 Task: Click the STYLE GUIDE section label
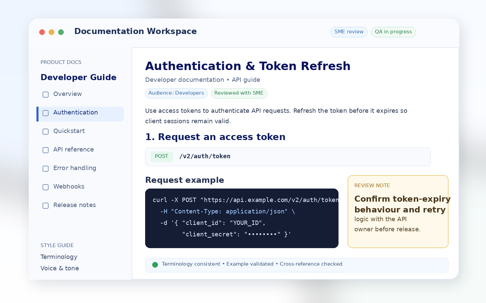click(57, 245)
